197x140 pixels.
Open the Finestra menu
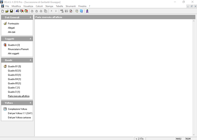coord(82,6)
